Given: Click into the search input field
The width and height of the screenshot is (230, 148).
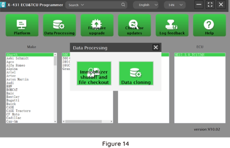Looking at the screenshot, I should tap(102, 5).
